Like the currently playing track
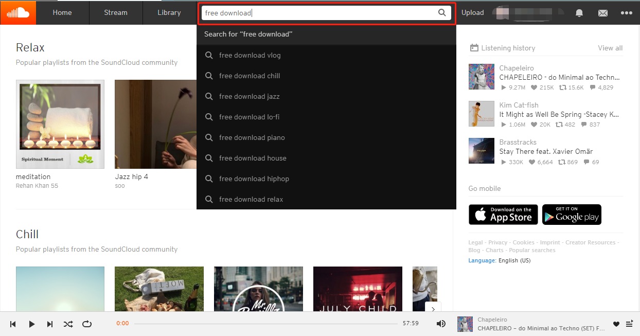The image size is (640, 336). 616,324
